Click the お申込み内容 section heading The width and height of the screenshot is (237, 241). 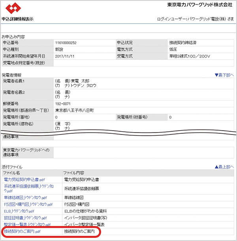pos(13,37)
